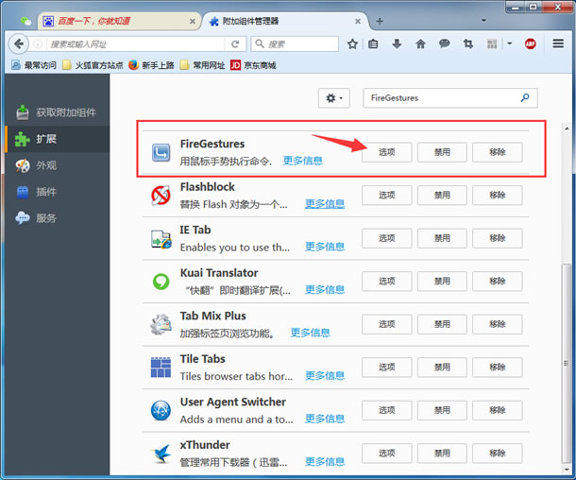The width and height of the screenshot is (576, 480).
Task: Click the search magnifier in add-on search box
Action: [525, 97]
